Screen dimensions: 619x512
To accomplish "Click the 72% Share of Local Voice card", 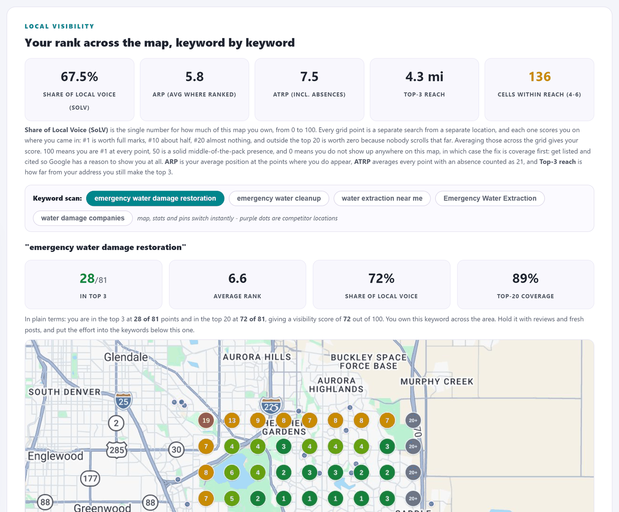I will click(x=382, y=284).
